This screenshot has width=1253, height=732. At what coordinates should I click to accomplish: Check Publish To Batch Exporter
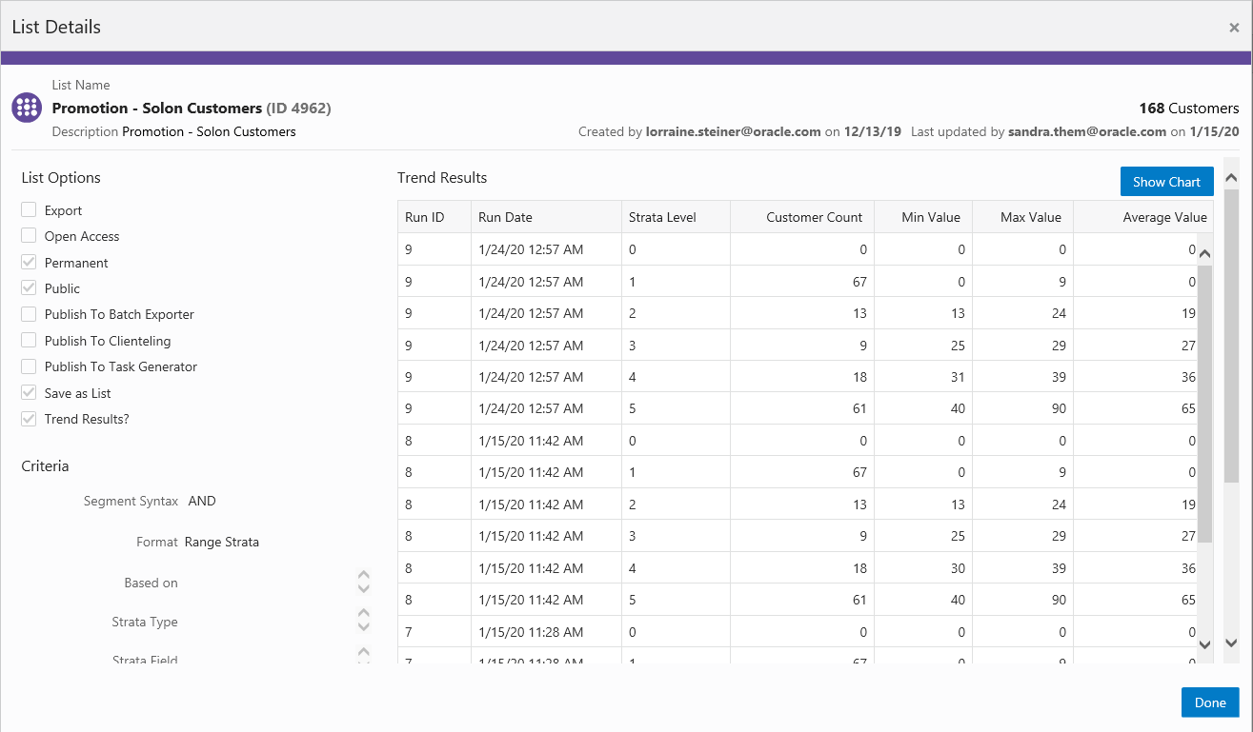click(29, 314)
